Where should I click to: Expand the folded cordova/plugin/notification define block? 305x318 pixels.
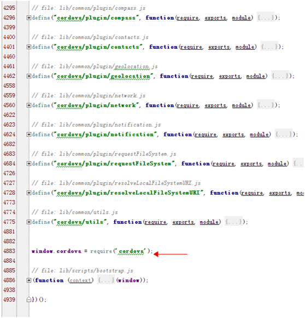pos(28,135)
